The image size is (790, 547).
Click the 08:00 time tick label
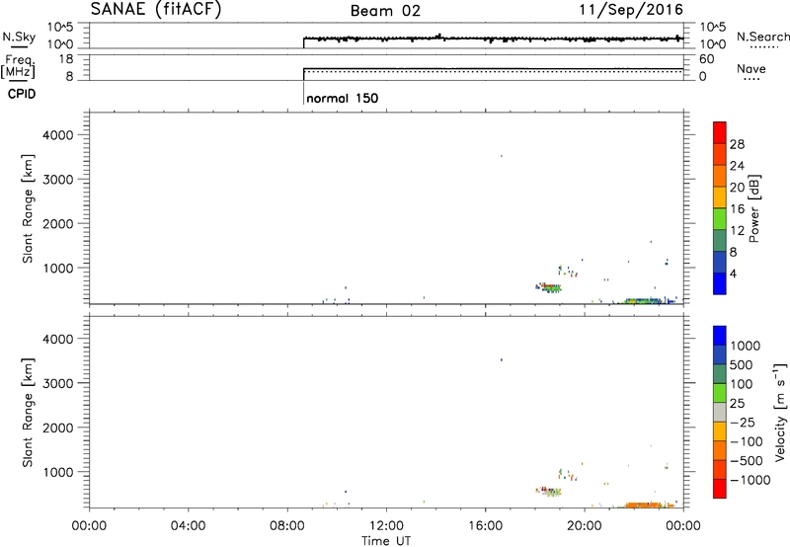click(287, 526)
